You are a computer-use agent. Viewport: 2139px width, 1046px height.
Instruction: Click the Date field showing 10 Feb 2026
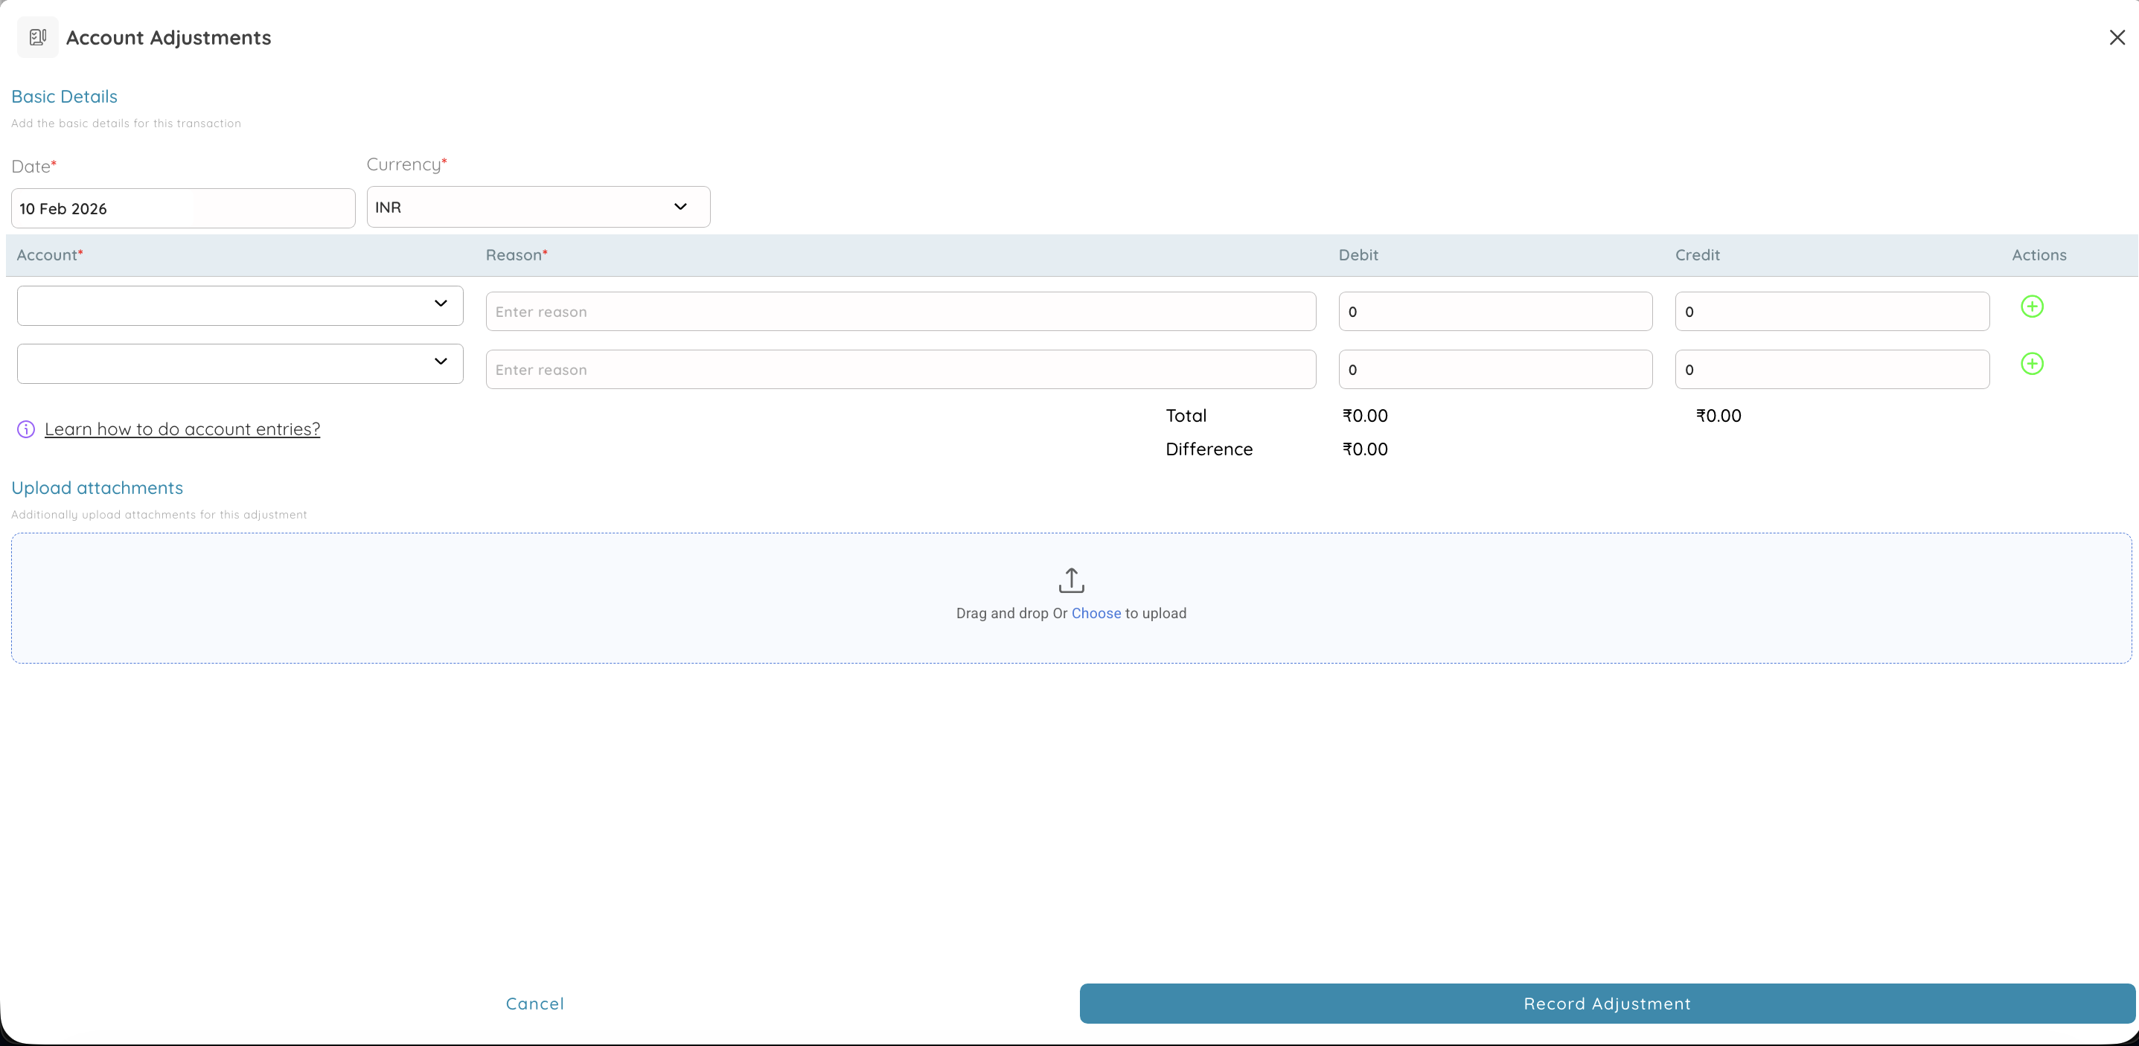(x=182, y=208)
